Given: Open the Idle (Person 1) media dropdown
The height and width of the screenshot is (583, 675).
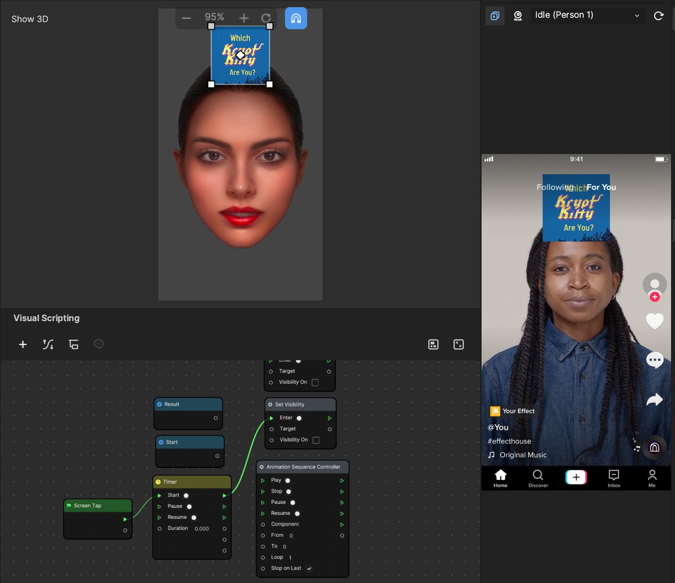Looking at the screenshot, I should tap(588, 15).
